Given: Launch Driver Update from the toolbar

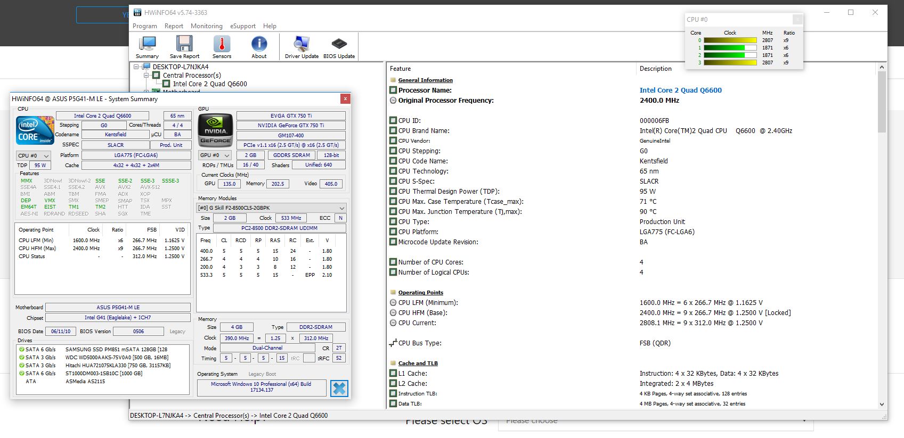Looking at the screenshot, I should 302,47.
